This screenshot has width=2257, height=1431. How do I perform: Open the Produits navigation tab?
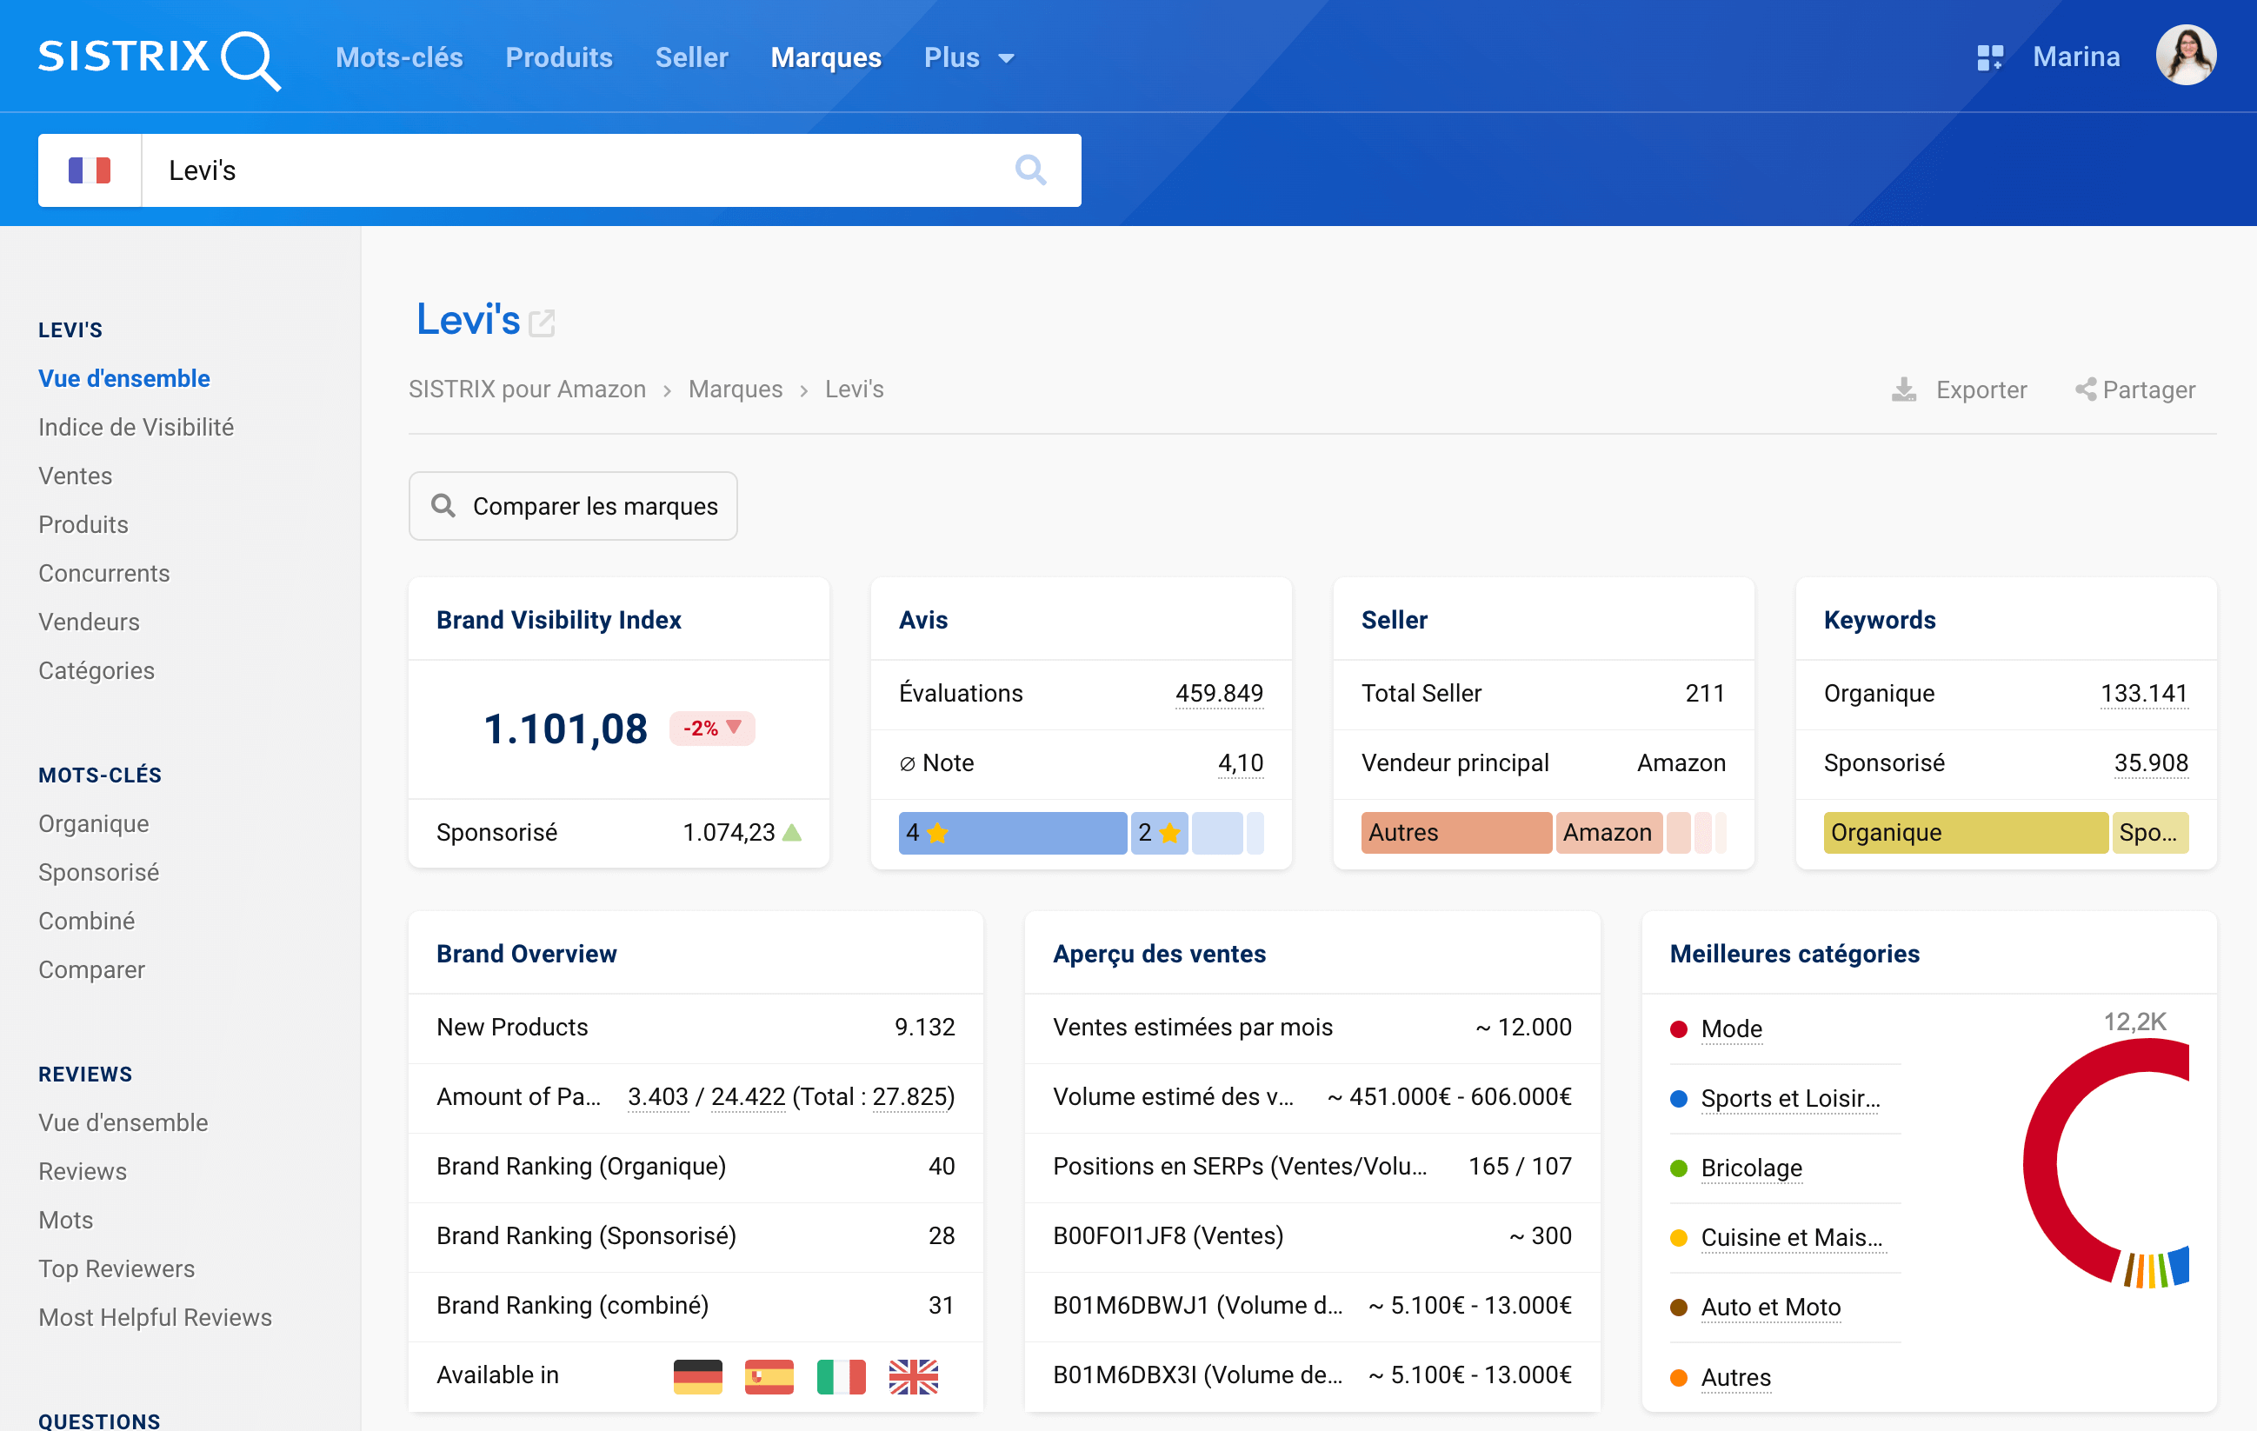[559, 58]
